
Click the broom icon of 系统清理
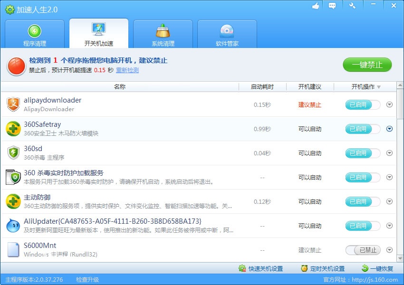[163, 31]
